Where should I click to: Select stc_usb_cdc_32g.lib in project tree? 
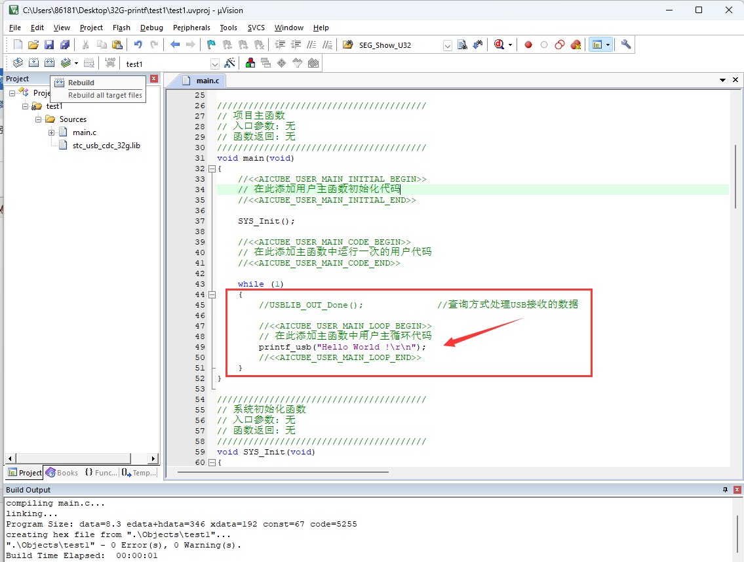(106, 146)
